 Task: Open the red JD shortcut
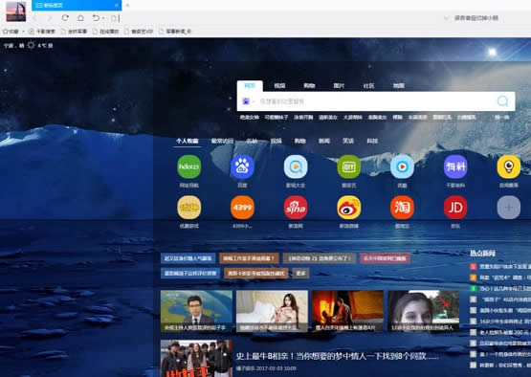[x=455, y=208]
